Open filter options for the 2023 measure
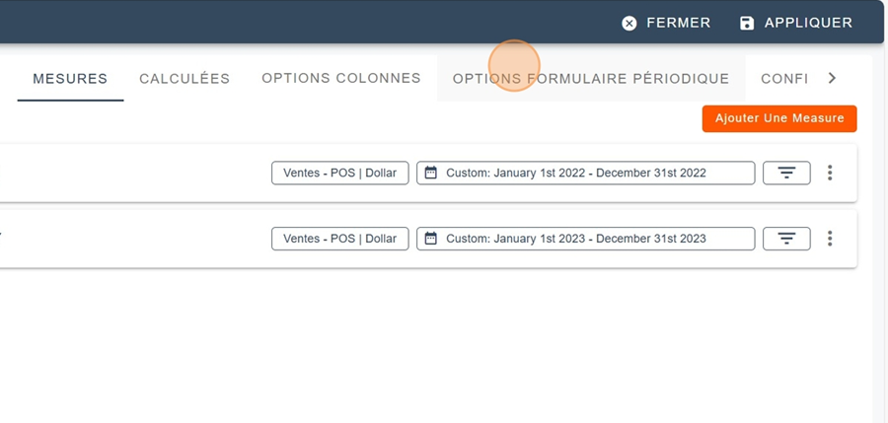The width and height of the screenshot is (888, 423). pos(786,238)
